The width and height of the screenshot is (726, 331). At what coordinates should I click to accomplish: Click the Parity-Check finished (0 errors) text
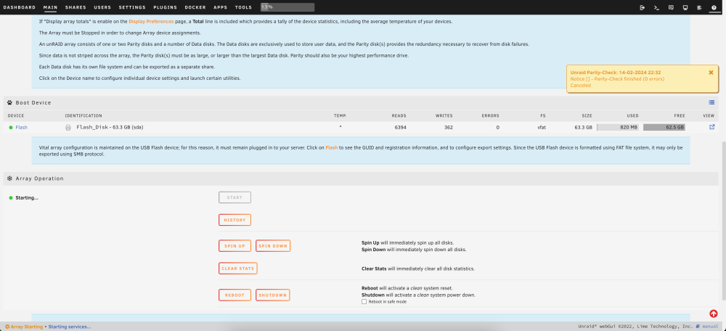(x=617, y=79)
